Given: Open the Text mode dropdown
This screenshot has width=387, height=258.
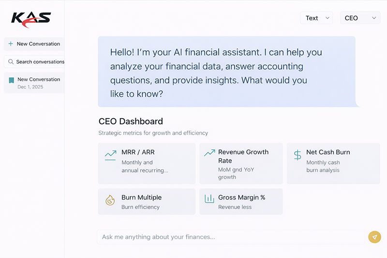Looking at the screenshot, I should tap(316, 18).
